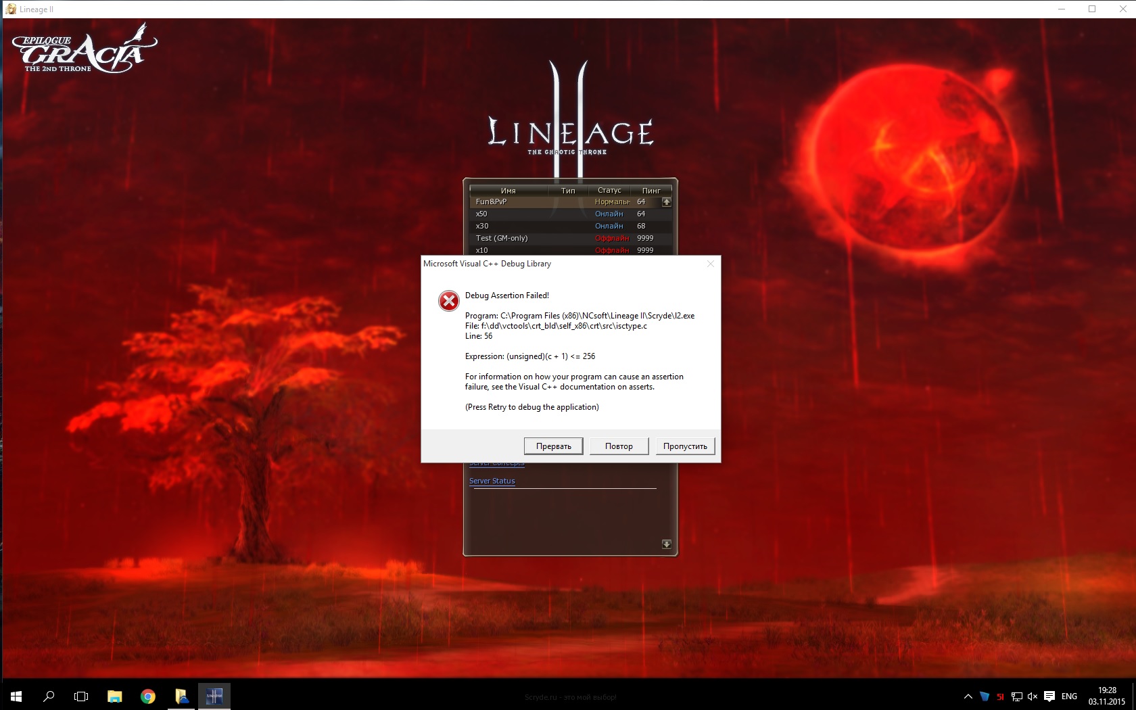Open the Windows Start menu
The image size is (1136, 710).
click(16, 696)
